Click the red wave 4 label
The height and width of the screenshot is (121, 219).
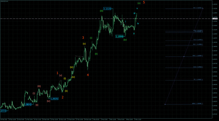(88, 75)
